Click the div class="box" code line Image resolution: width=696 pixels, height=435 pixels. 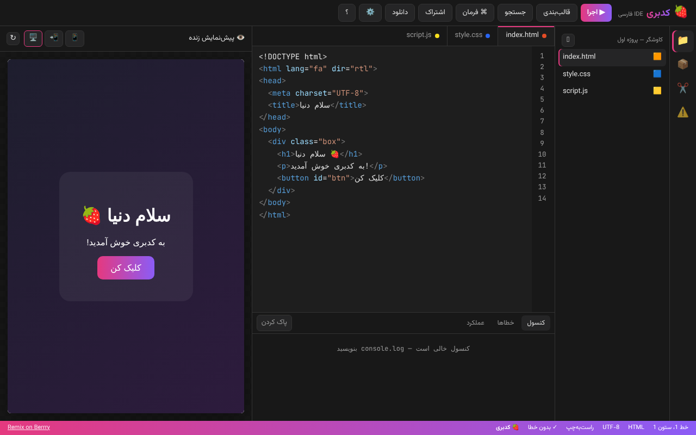point(307,141)
